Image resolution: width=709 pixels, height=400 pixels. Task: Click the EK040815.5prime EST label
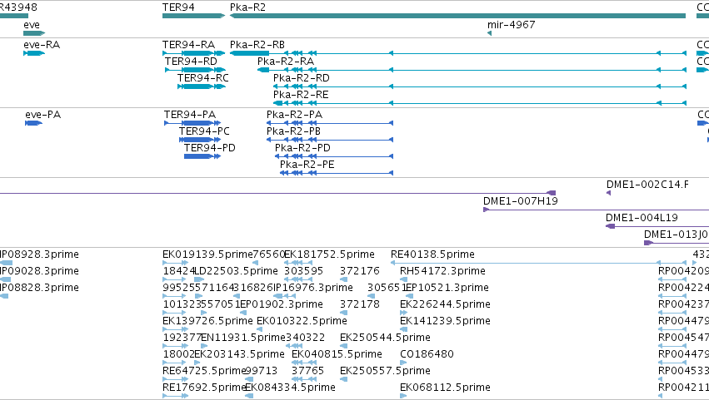pos(337,354)
